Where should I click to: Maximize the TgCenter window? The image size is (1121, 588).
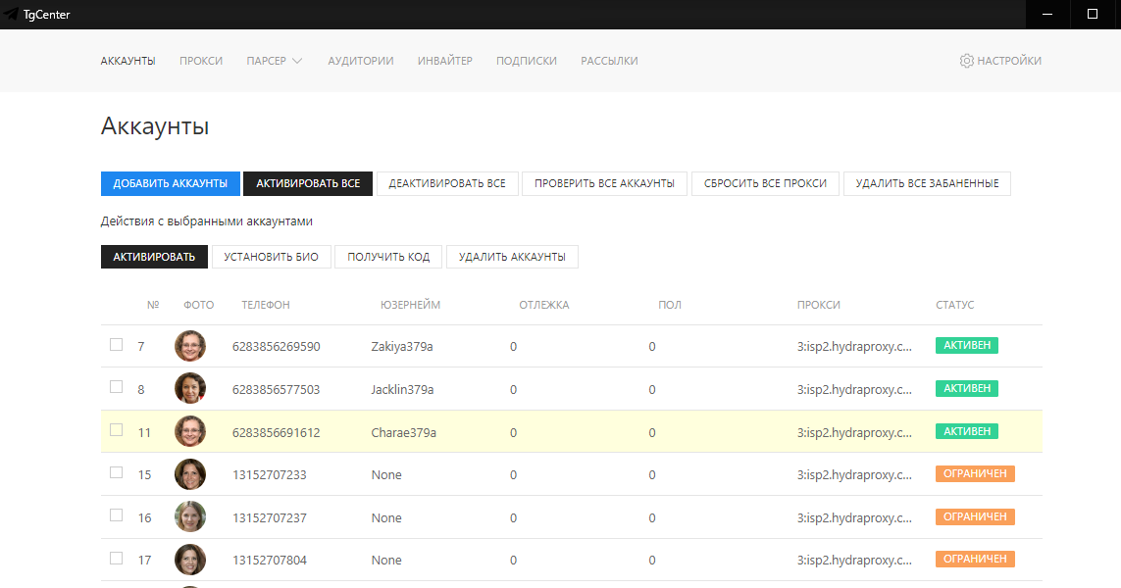click(1092, 15)
